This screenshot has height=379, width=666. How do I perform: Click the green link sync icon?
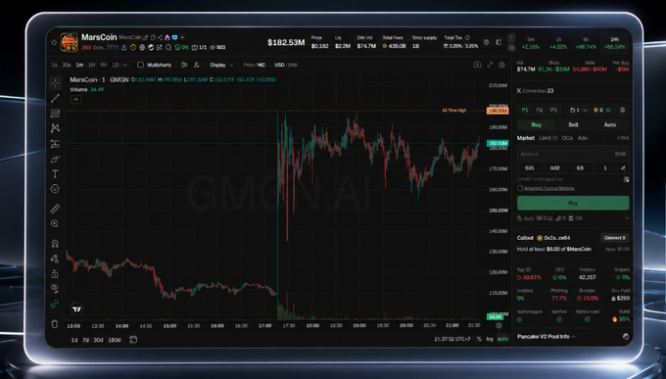point(55,304)
